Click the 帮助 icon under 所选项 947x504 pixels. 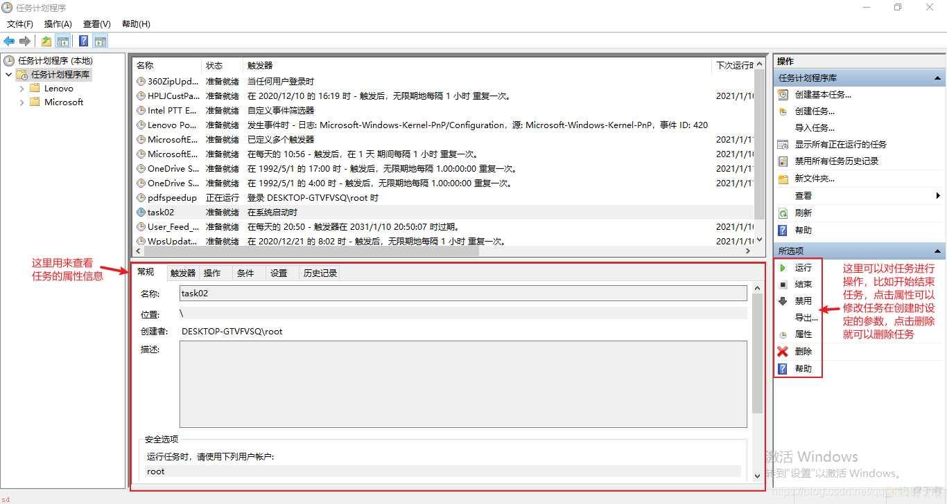click(x=783, y=369)
